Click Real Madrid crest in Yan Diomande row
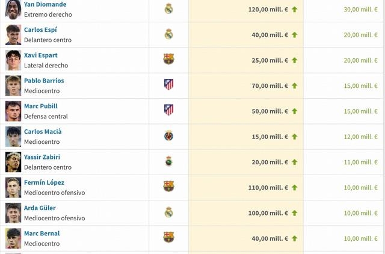 (x=168, y=9)
